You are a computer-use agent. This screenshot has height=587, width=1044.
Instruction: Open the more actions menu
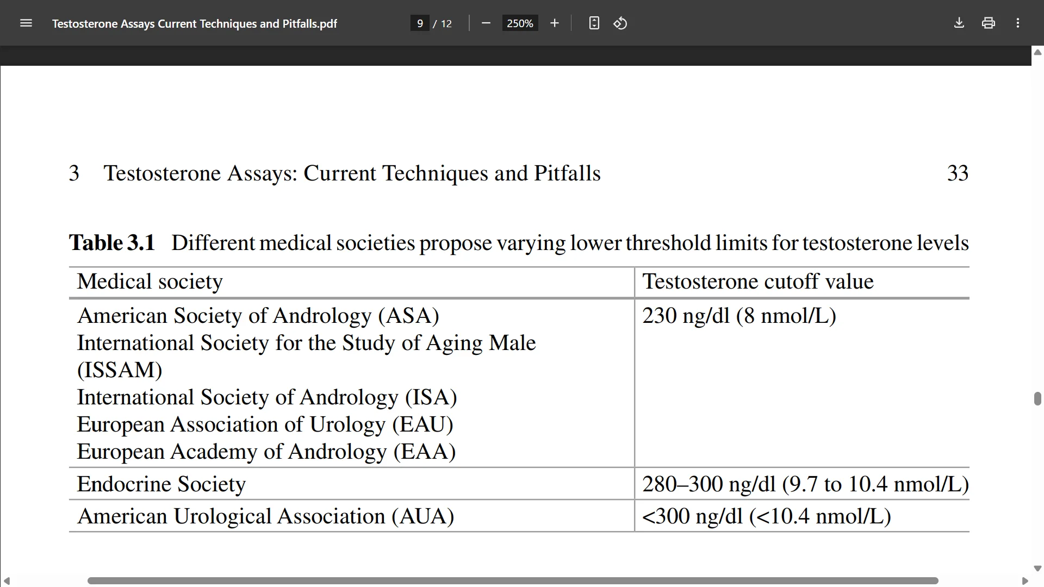coord(1018,23)
